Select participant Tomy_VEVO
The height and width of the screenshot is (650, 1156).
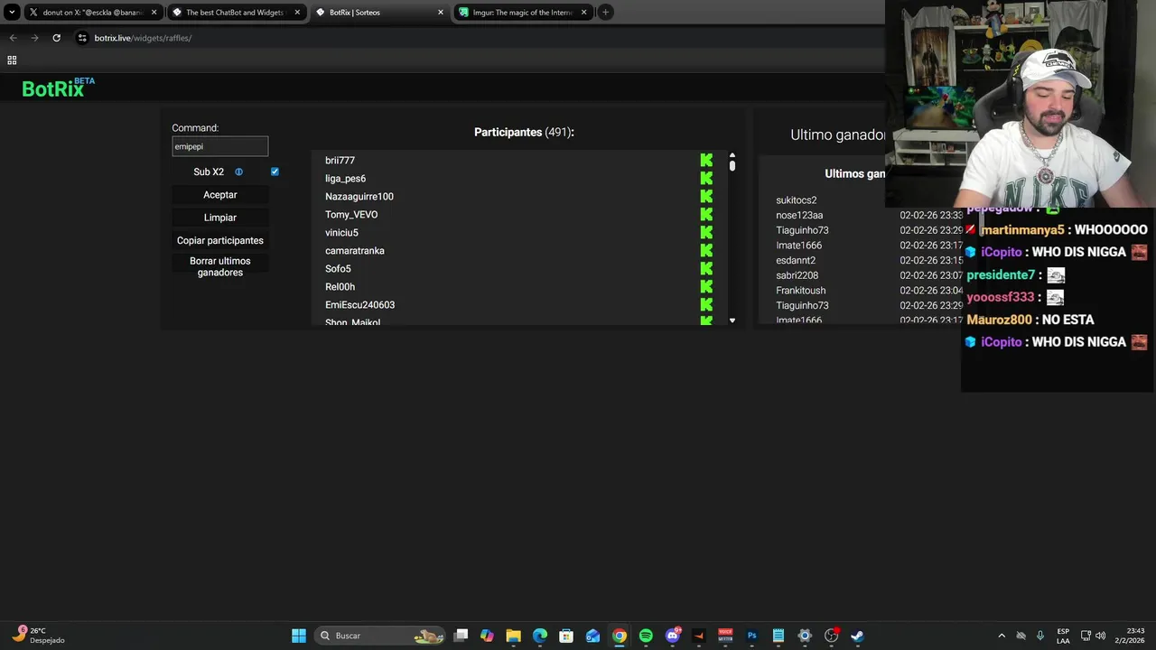[x=351, y=214]
